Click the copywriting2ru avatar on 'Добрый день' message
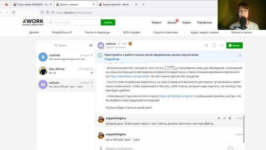 click(x=101, y=120)
